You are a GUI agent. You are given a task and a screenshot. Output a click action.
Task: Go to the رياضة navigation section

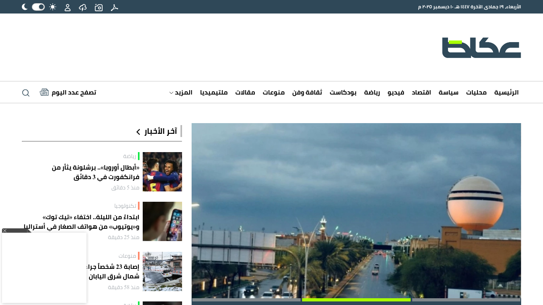[372, 93]
